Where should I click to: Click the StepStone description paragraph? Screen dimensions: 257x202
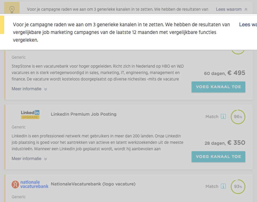(98, 73)
